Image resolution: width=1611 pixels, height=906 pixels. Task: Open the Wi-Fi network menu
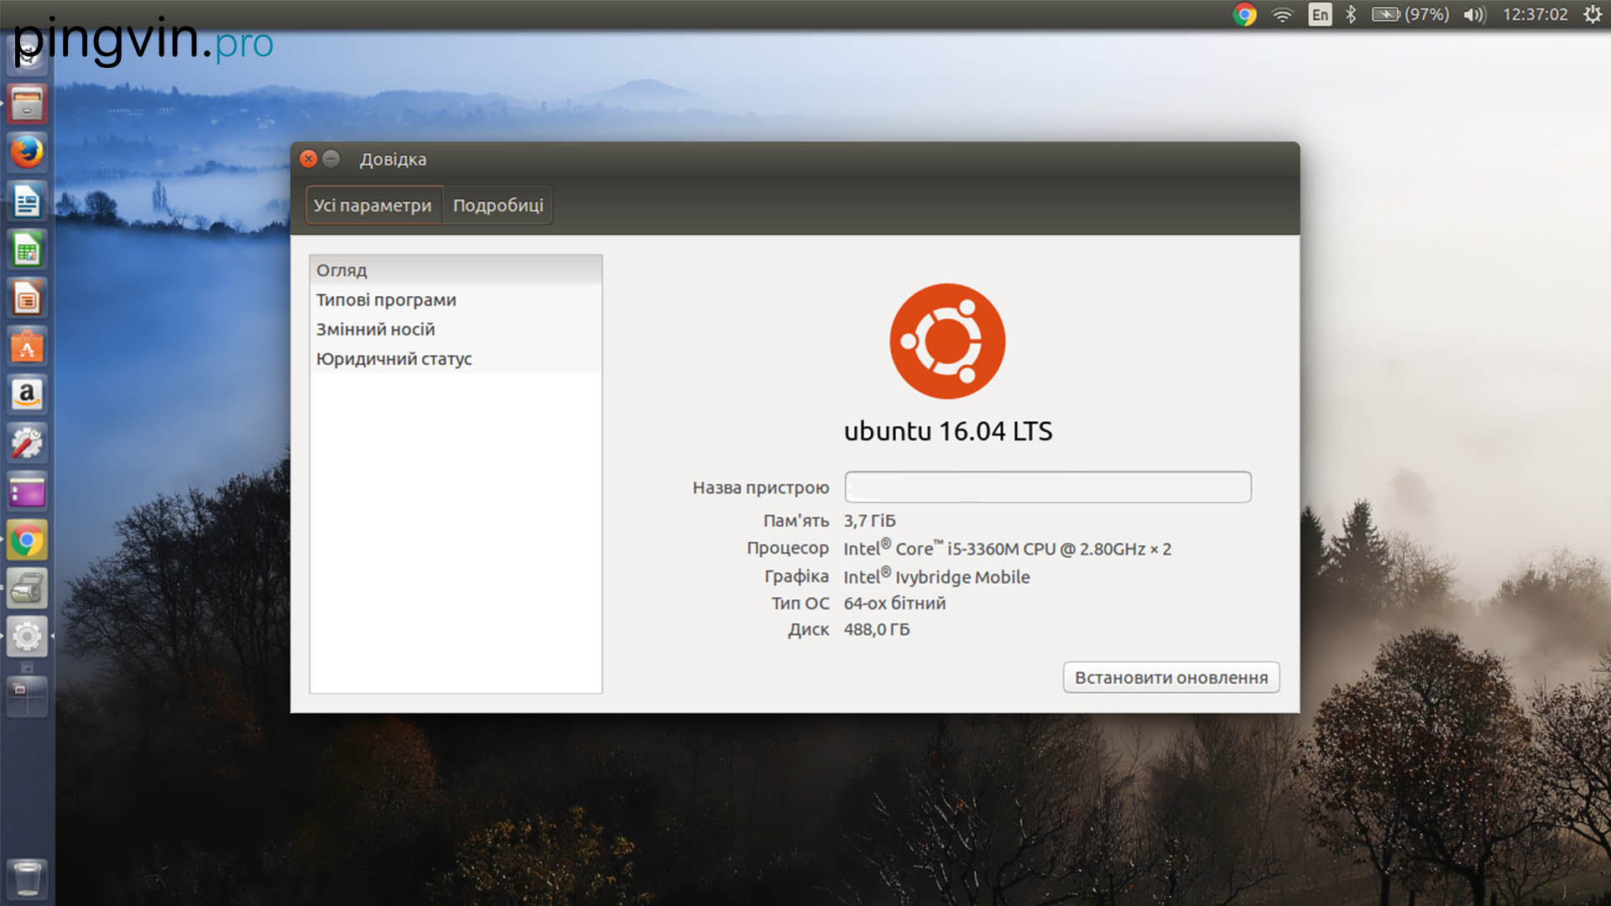click(x=1282, y=14)
